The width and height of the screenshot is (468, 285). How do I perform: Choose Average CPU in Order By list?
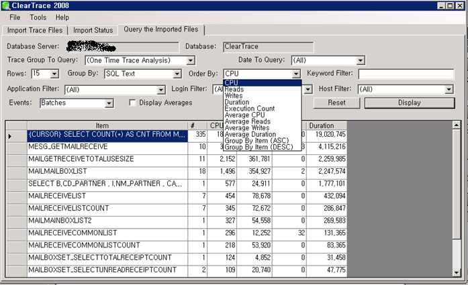tap(263, 115)
